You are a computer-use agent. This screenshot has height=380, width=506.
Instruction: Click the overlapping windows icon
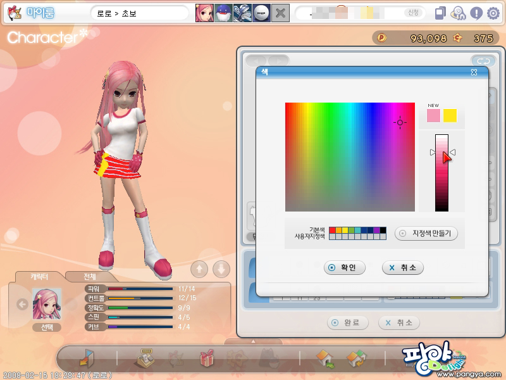click(x=440, y=13)
